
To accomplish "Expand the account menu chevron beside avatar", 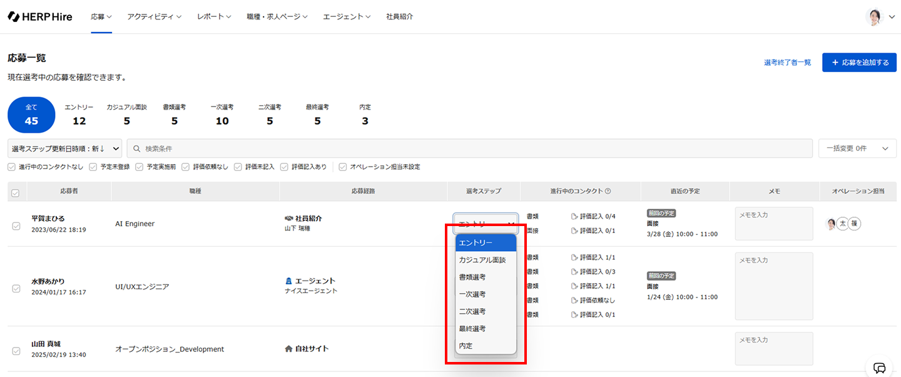I will pos(892,18).
